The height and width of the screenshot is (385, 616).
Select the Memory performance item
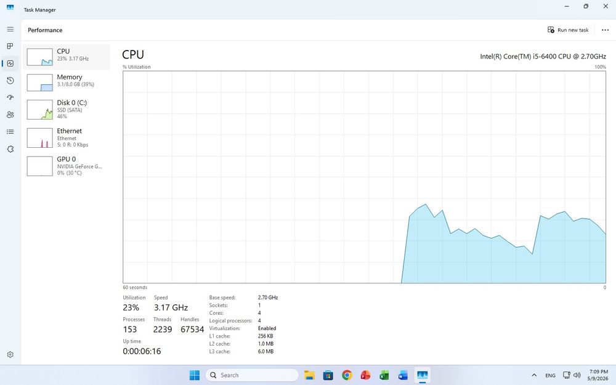[x=67, y=83]
